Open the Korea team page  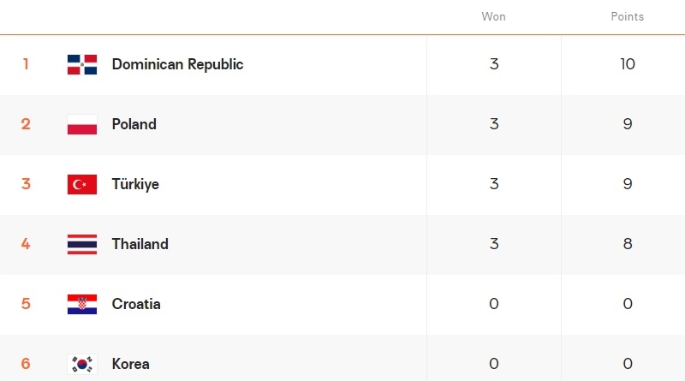pyautogui.click(x=130, y=364)
